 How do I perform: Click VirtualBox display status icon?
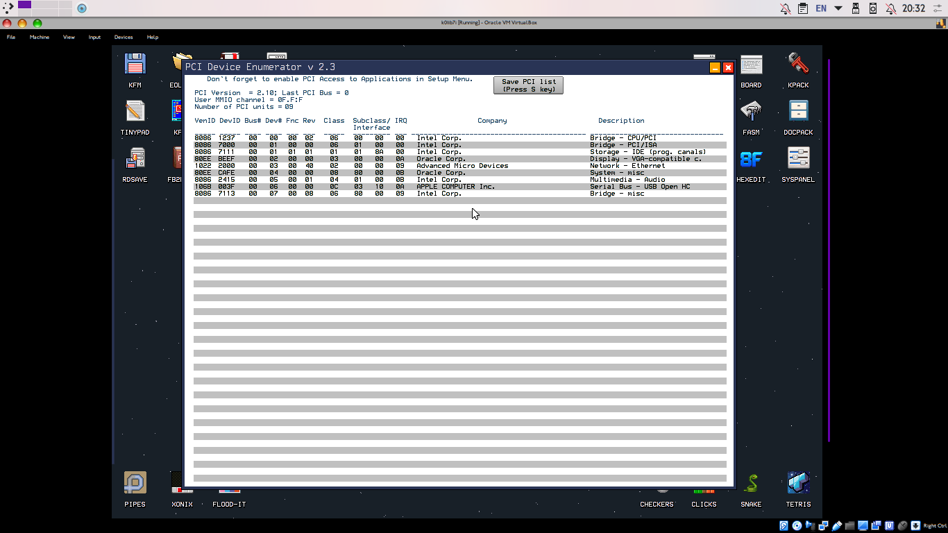(x=863, y=525)
